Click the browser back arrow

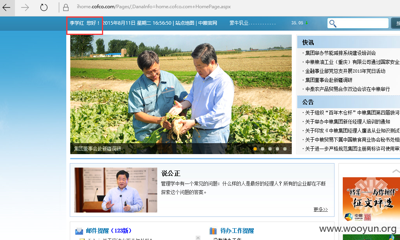tap(6, 8)
